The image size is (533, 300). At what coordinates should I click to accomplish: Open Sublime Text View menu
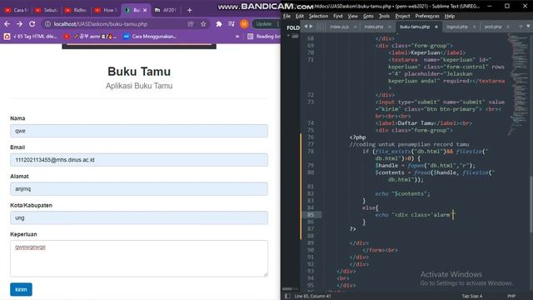pyautogui.click(x=352, y=16)
